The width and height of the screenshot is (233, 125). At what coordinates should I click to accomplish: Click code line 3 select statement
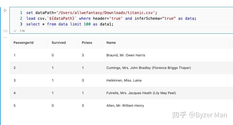[70, 24]
